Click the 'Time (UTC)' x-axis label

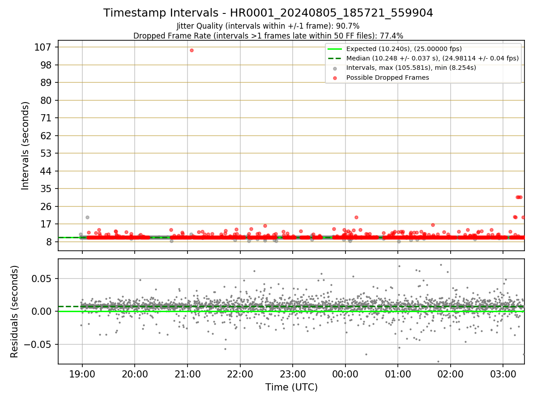[291, 387]
